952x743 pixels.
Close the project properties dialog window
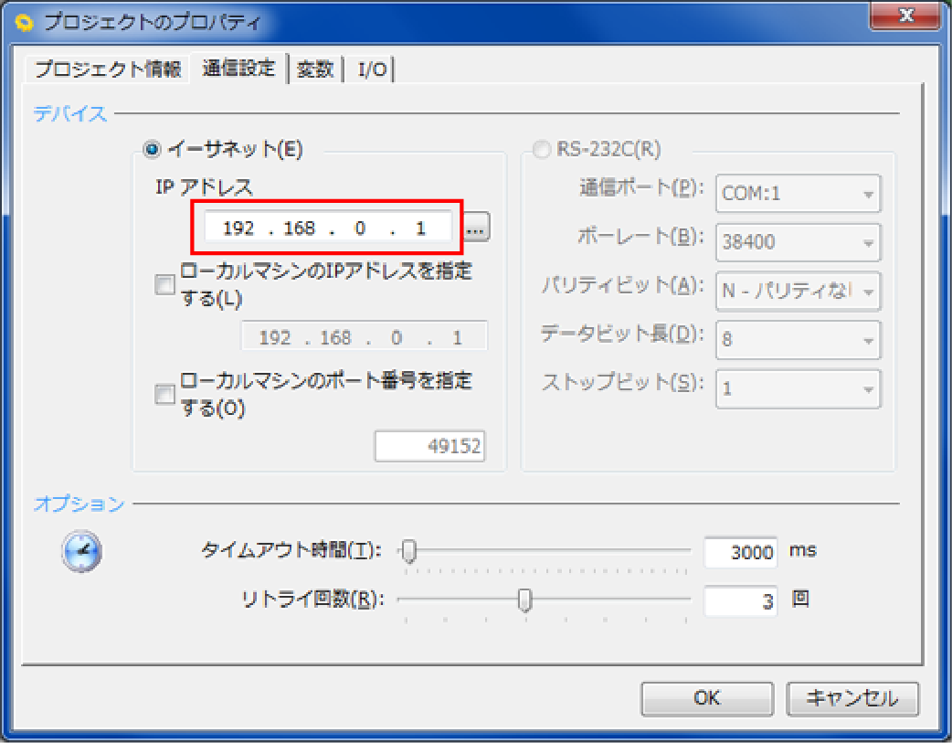905,16
